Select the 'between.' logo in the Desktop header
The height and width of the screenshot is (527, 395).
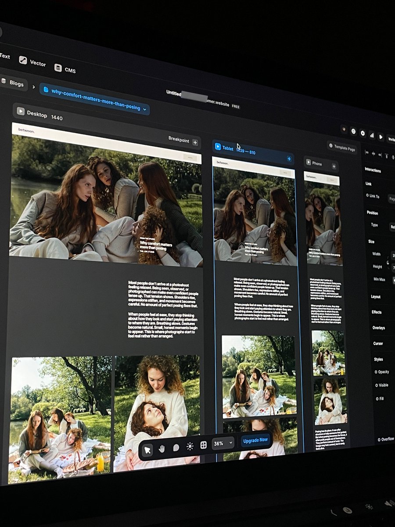coord(26,130)
